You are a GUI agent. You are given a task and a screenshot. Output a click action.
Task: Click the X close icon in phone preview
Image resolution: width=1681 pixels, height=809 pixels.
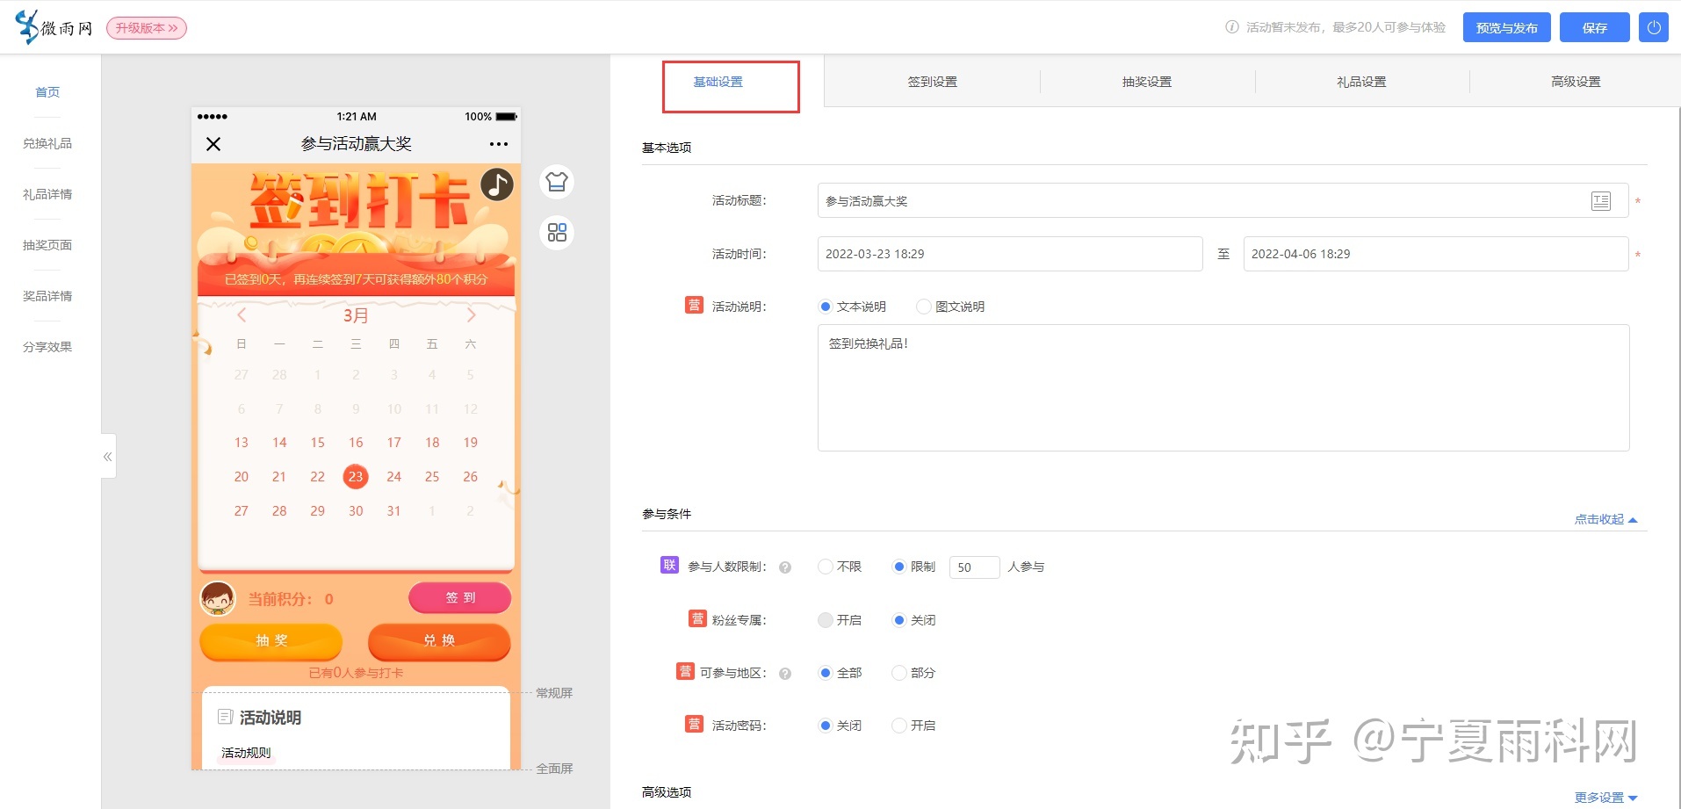pyautogui.click(x=213, y=144)
